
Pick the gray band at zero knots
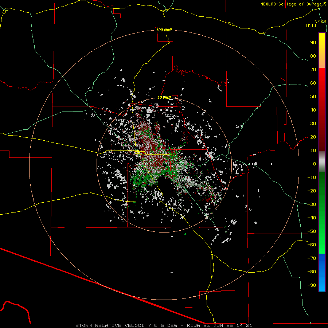click(322, 161)
